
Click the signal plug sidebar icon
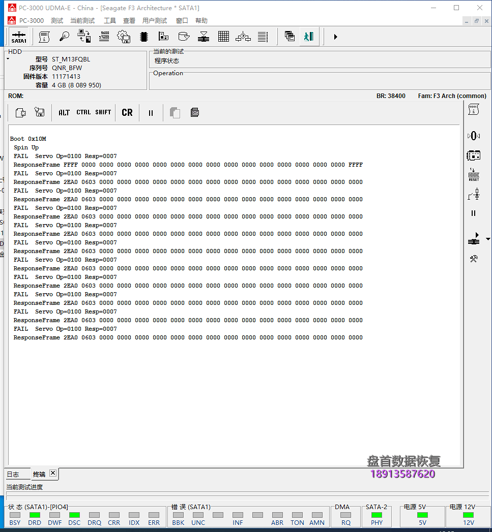pos(474,195)
